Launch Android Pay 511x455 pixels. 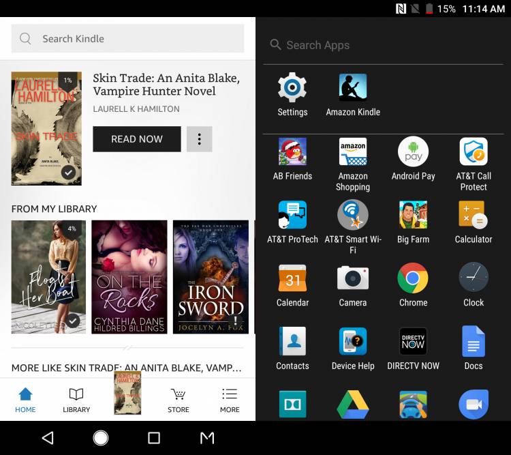point(414,159)
